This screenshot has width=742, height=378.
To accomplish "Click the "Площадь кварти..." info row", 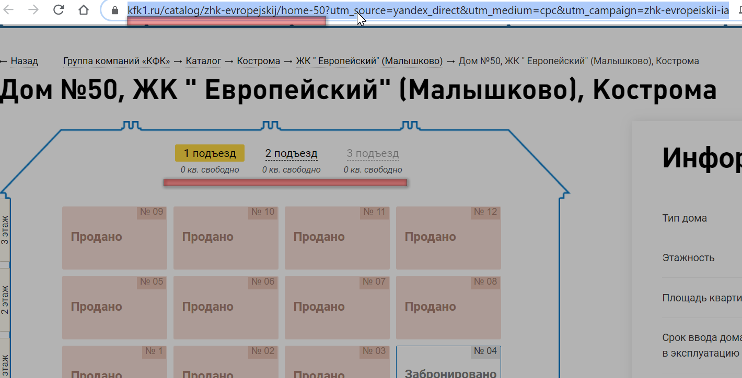I will (x=702, y=298).
